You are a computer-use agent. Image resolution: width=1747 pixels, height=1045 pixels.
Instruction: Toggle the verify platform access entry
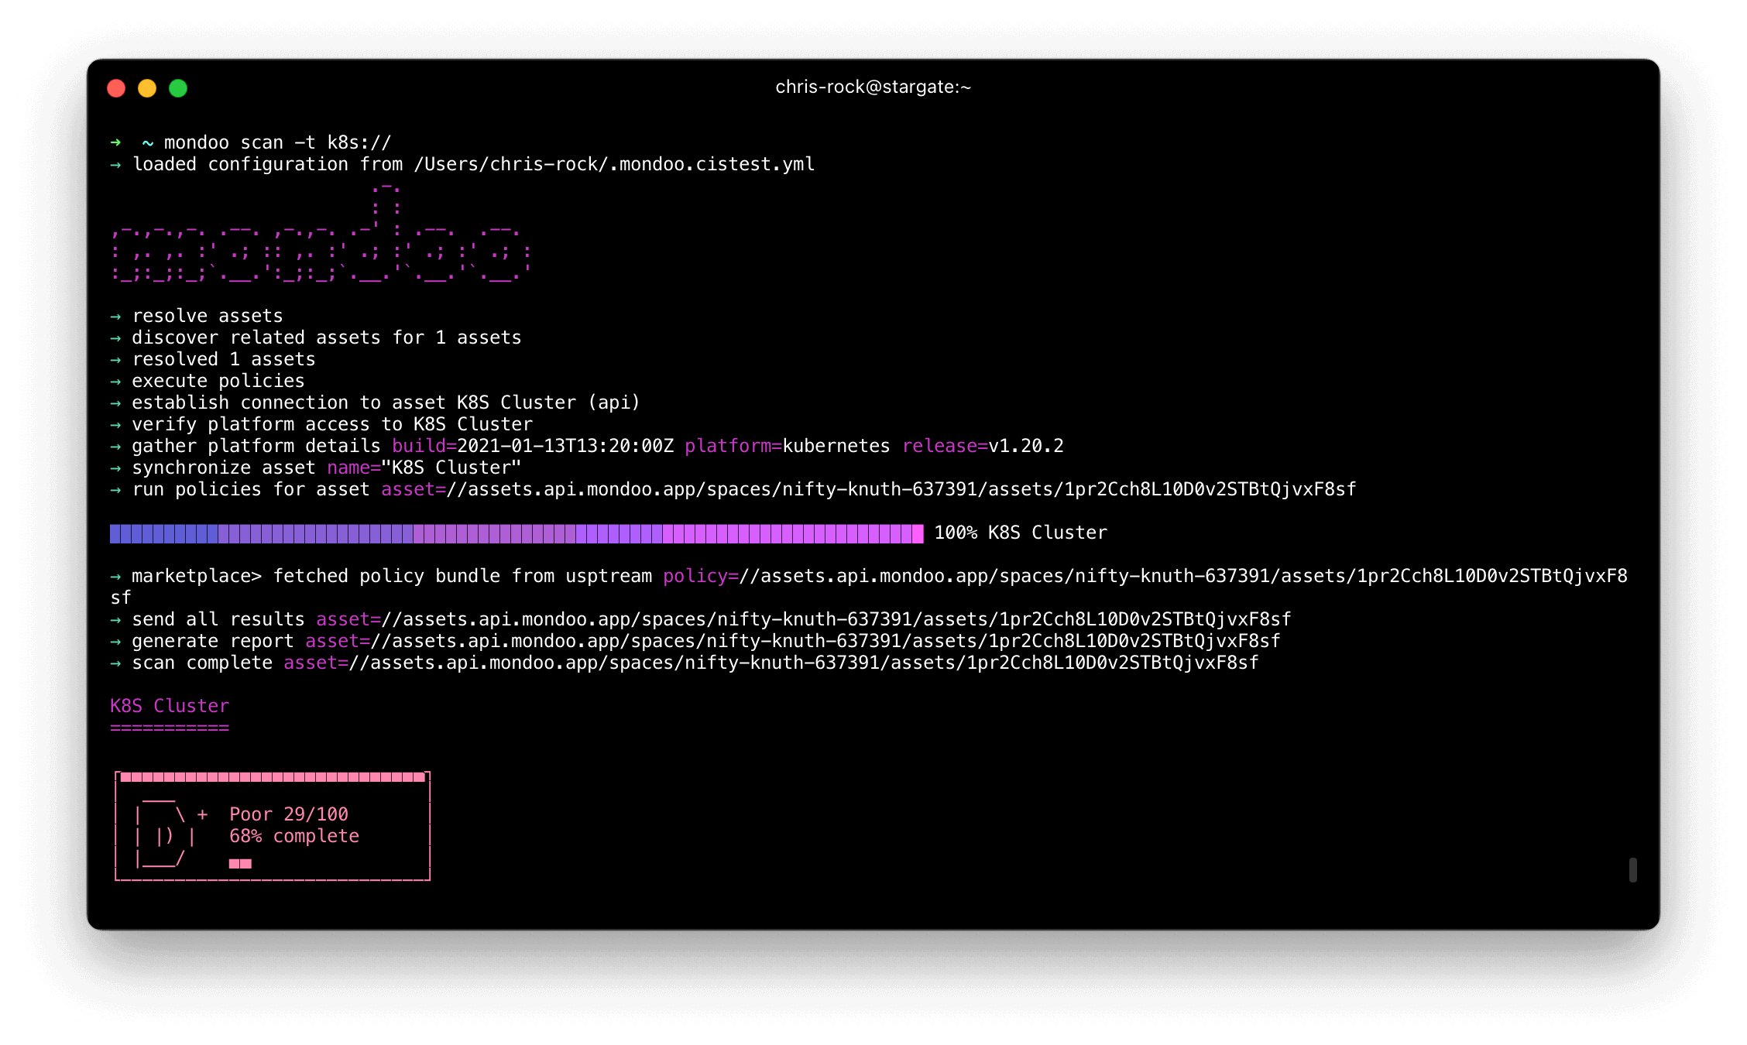(x=113, y=423)
